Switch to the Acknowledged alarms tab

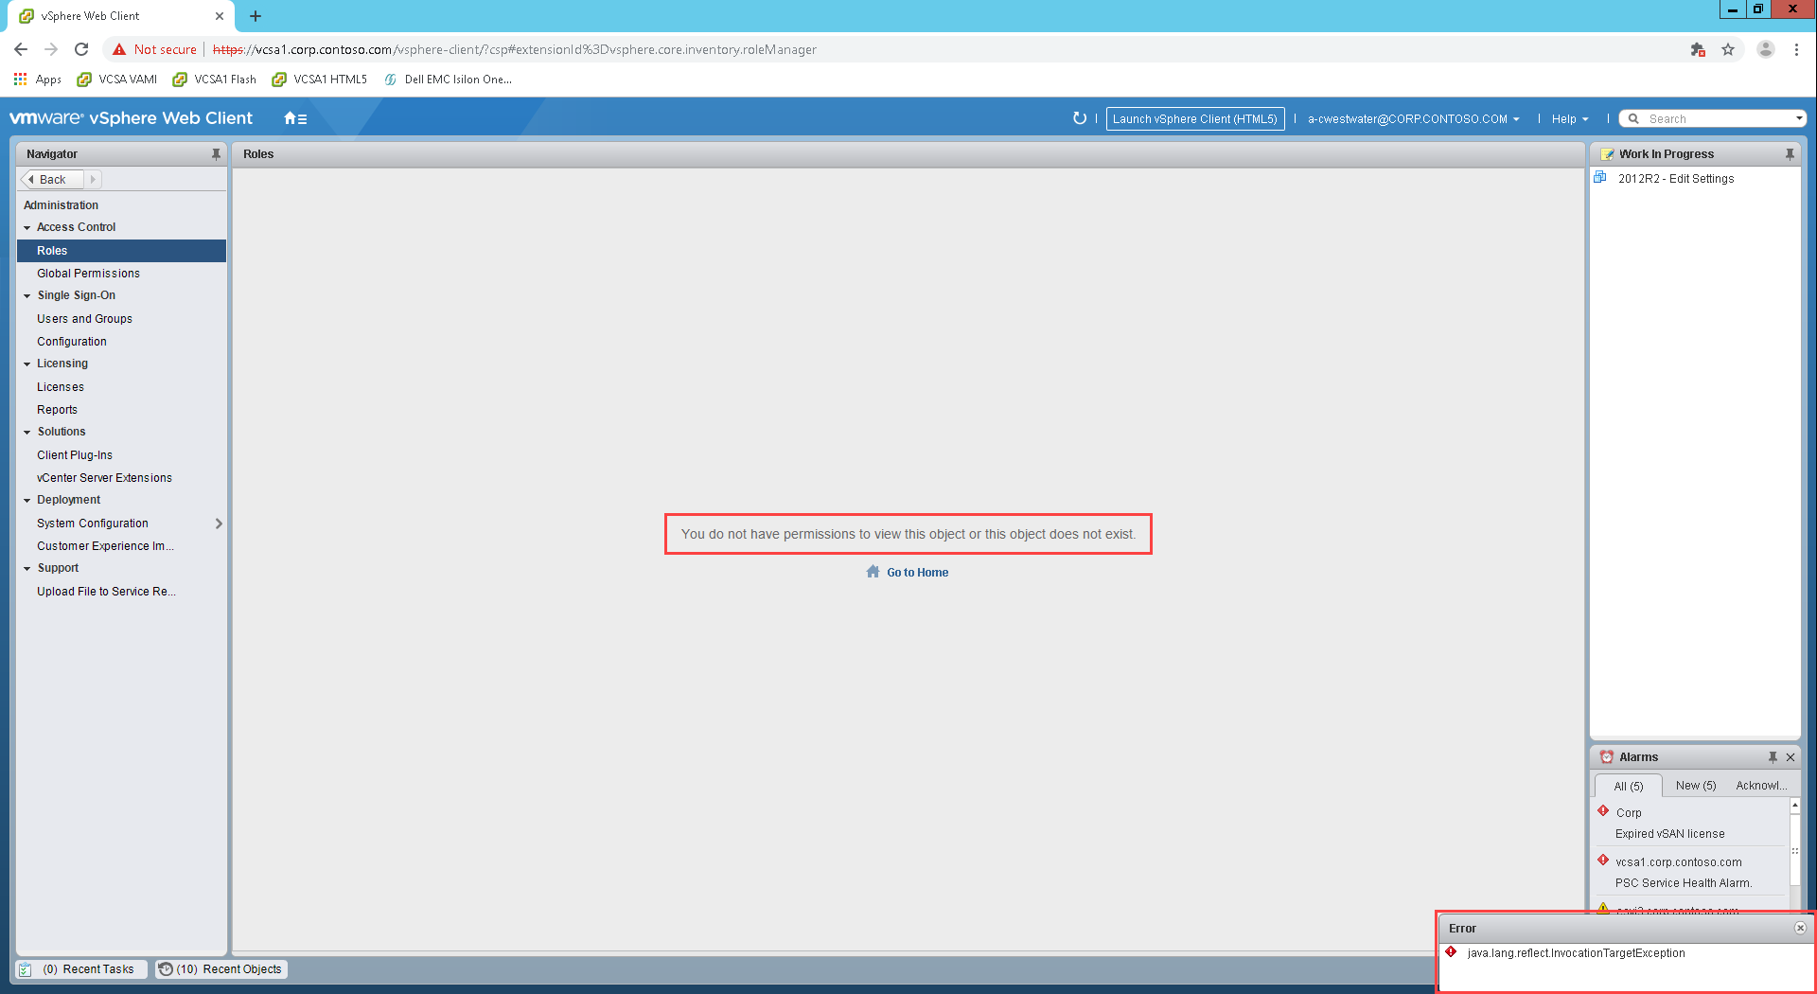point(1761,786)
